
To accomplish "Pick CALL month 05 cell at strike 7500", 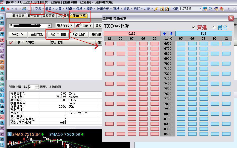I will [155, 89].
